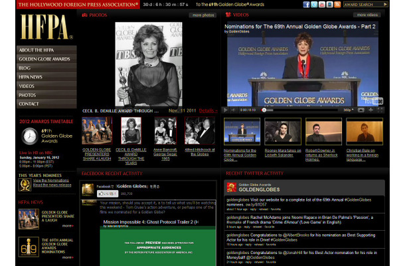Open Robert Downey Jr. Sherlock Holmes video thumbnail
Screen dimensions: 405x266
323,132
